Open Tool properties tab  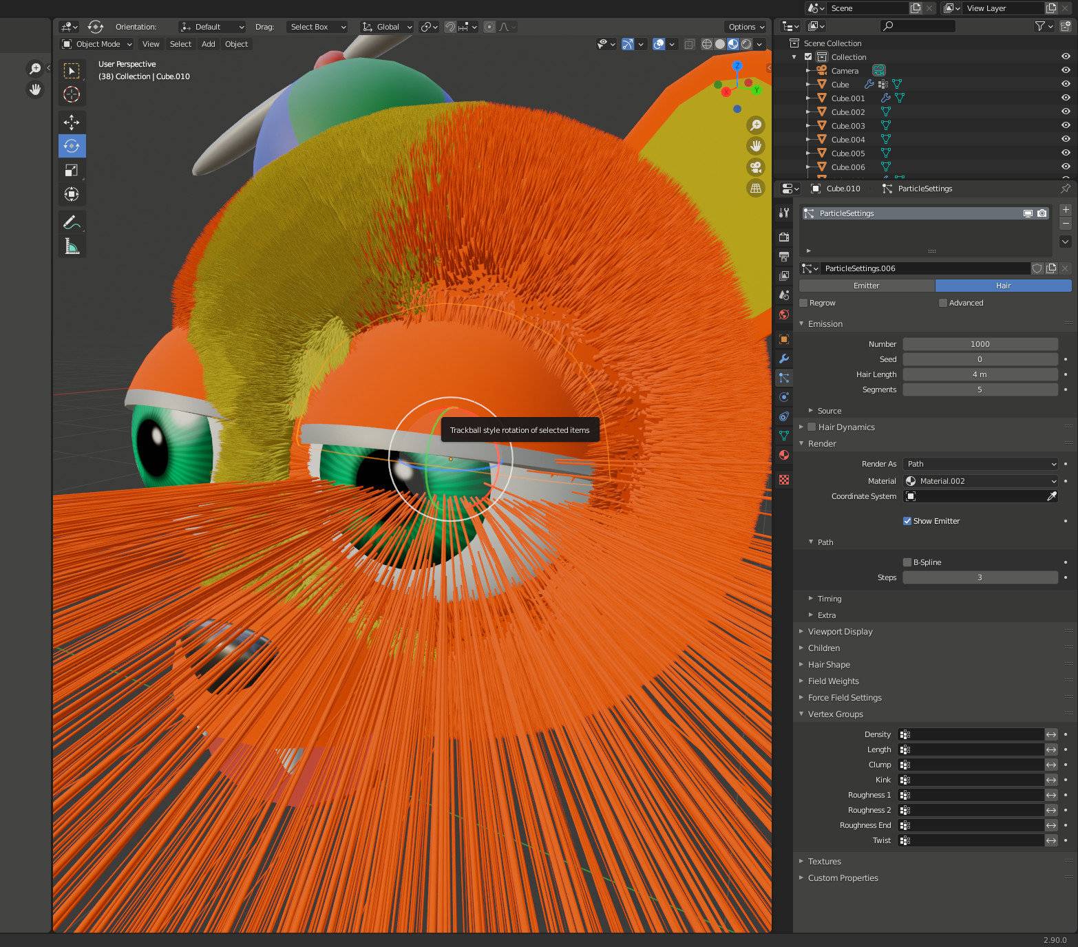click(783, 213)
